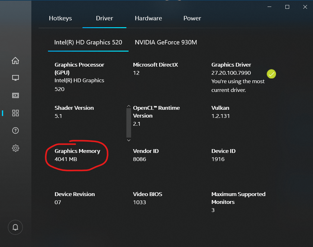Click the notification bell icon

(15, 227)
